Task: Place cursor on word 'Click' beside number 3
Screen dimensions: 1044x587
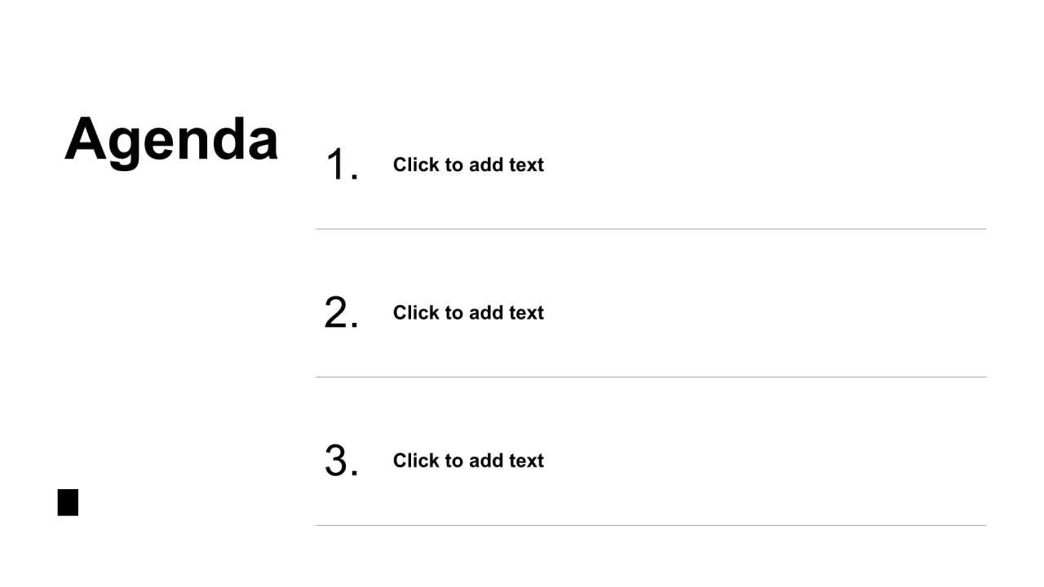Action: (416, 461)
